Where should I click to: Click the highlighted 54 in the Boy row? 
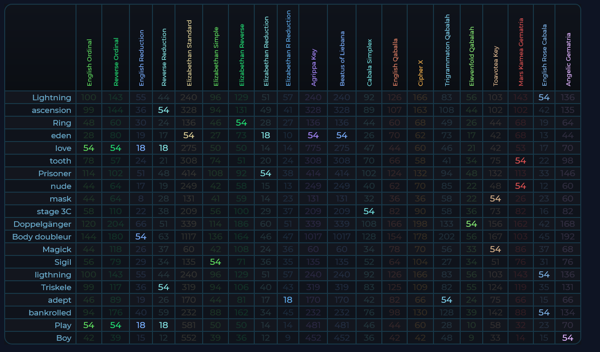pyautogui.click(x=568, y=338)
